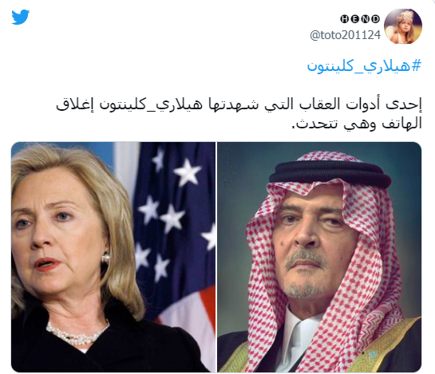Select the second line of text starting الهاتف
Viewport: 435px width, 374px height.
pyautogui.click(x=357, y=124)
